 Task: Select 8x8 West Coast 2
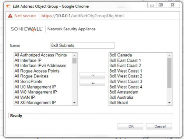[x=138, y=76]
